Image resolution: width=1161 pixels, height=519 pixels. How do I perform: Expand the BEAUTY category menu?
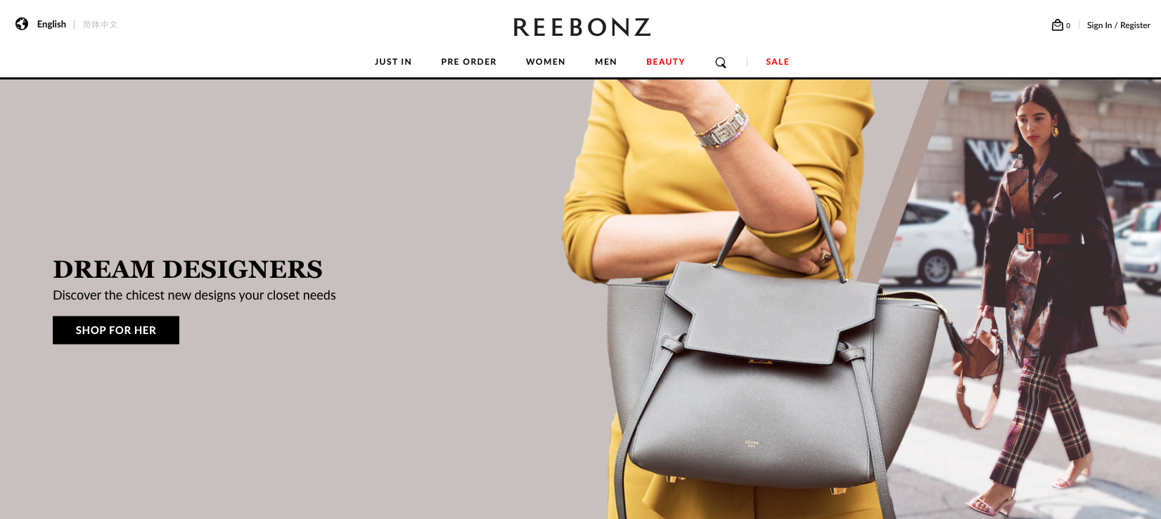tap(666, 62)
